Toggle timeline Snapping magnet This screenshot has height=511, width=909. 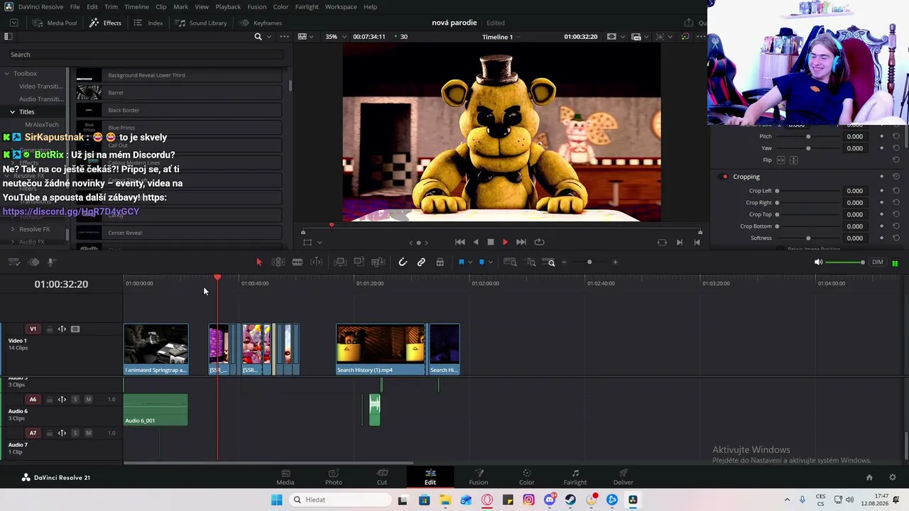[403, 263]
